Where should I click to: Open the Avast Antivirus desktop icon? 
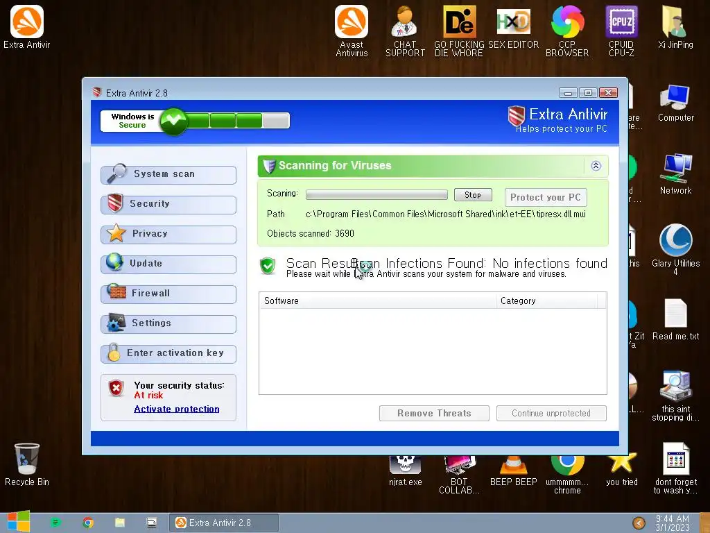coord(352,31)
